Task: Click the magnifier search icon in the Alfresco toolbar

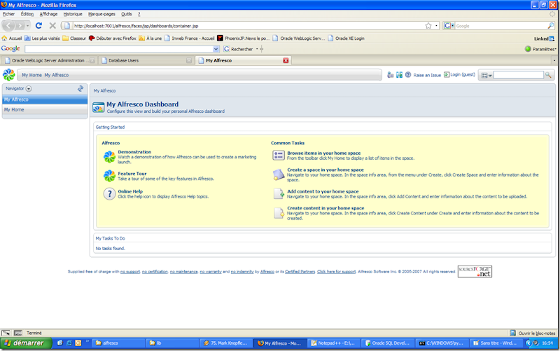Action: coord(548,75)
